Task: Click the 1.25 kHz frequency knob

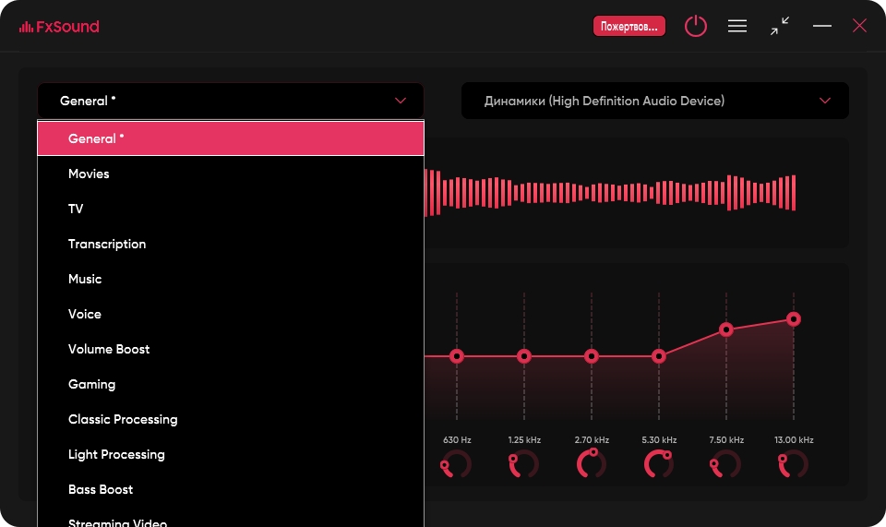Action: pyautogui.click(x=523, y=464)
